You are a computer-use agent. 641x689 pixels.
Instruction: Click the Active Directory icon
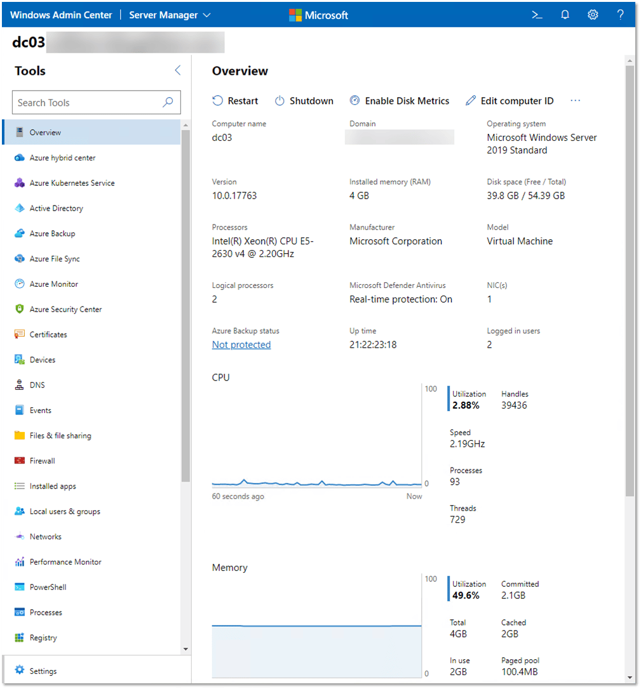point(19,208)
